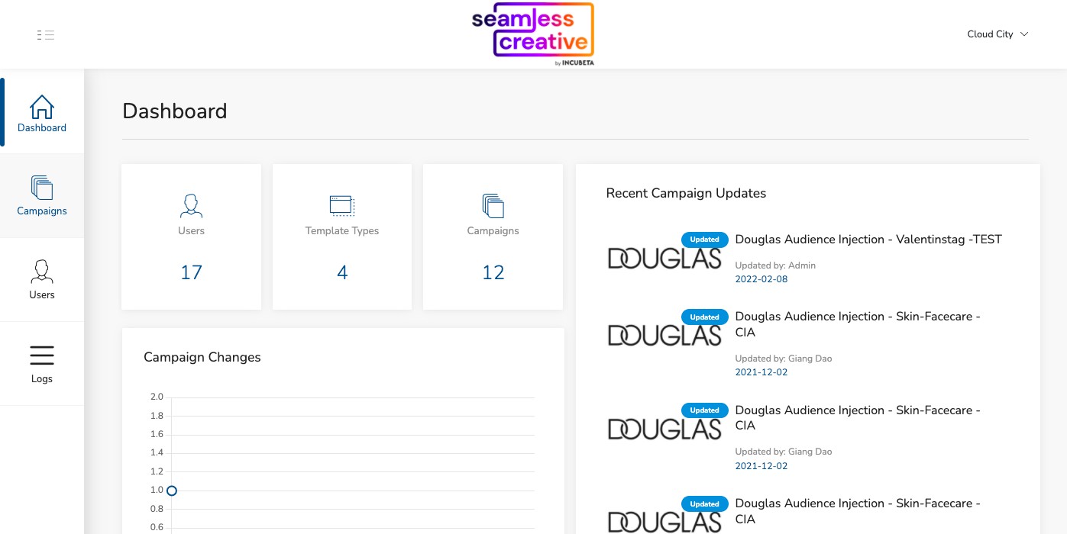This screenshot has height=534, width=1067.
Task: Open Douglas Audience Injection Valentinstag -TEST campaign
Action: coord(868,240)
